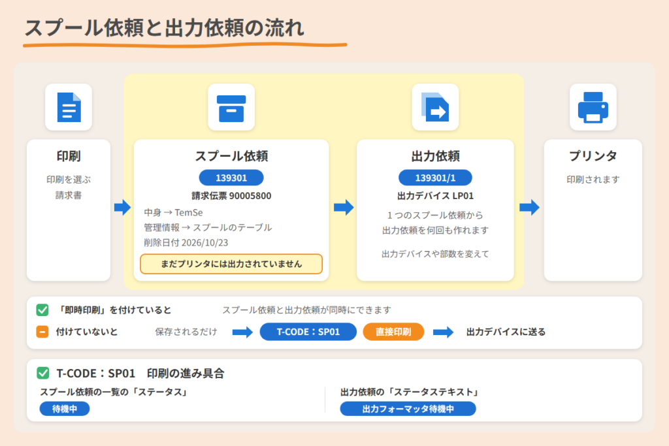The height and width of the screenshot is (446, 669).
Task: Click the 削除日付 2026/10/23 line
Action: (186, 243)
